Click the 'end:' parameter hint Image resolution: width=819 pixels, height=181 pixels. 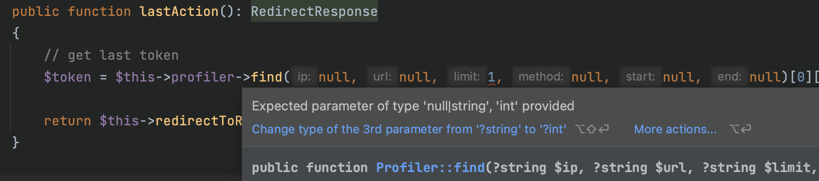[729, 77]
